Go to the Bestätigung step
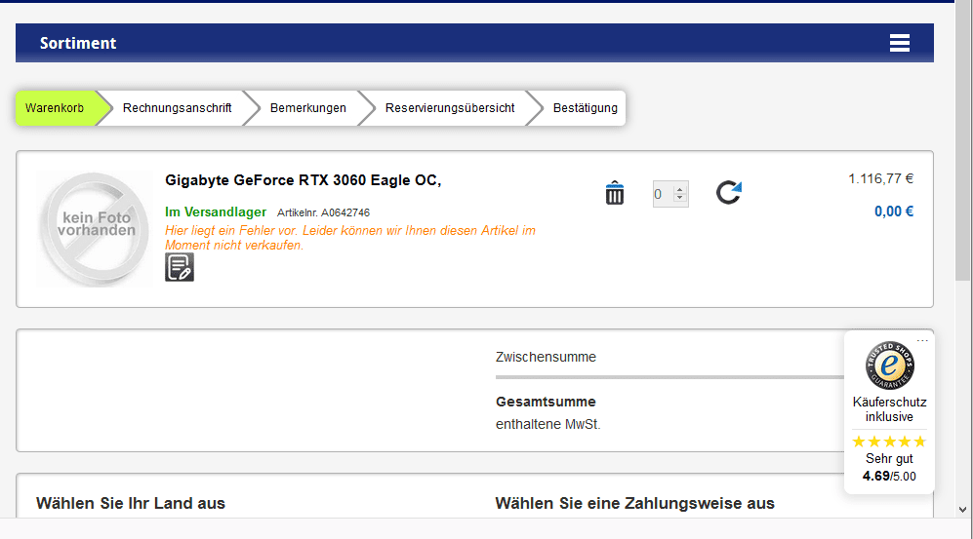The width and height of the screenshot is (973, 539). coord(586,108)
